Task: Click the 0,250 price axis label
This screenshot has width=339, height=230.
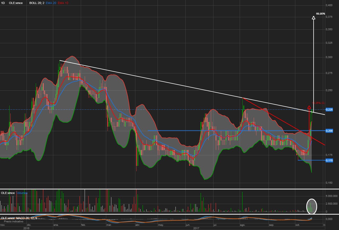Action: pos(329,90)
